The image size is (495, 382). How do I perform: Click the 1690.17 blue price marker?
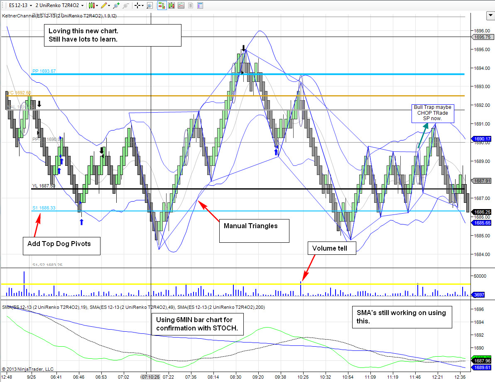click(482, 139)
